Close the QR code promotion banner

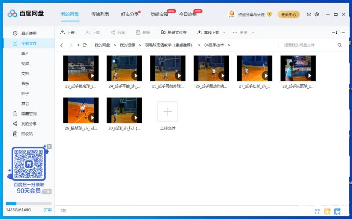pyautogui.click(x=49, y=147)
